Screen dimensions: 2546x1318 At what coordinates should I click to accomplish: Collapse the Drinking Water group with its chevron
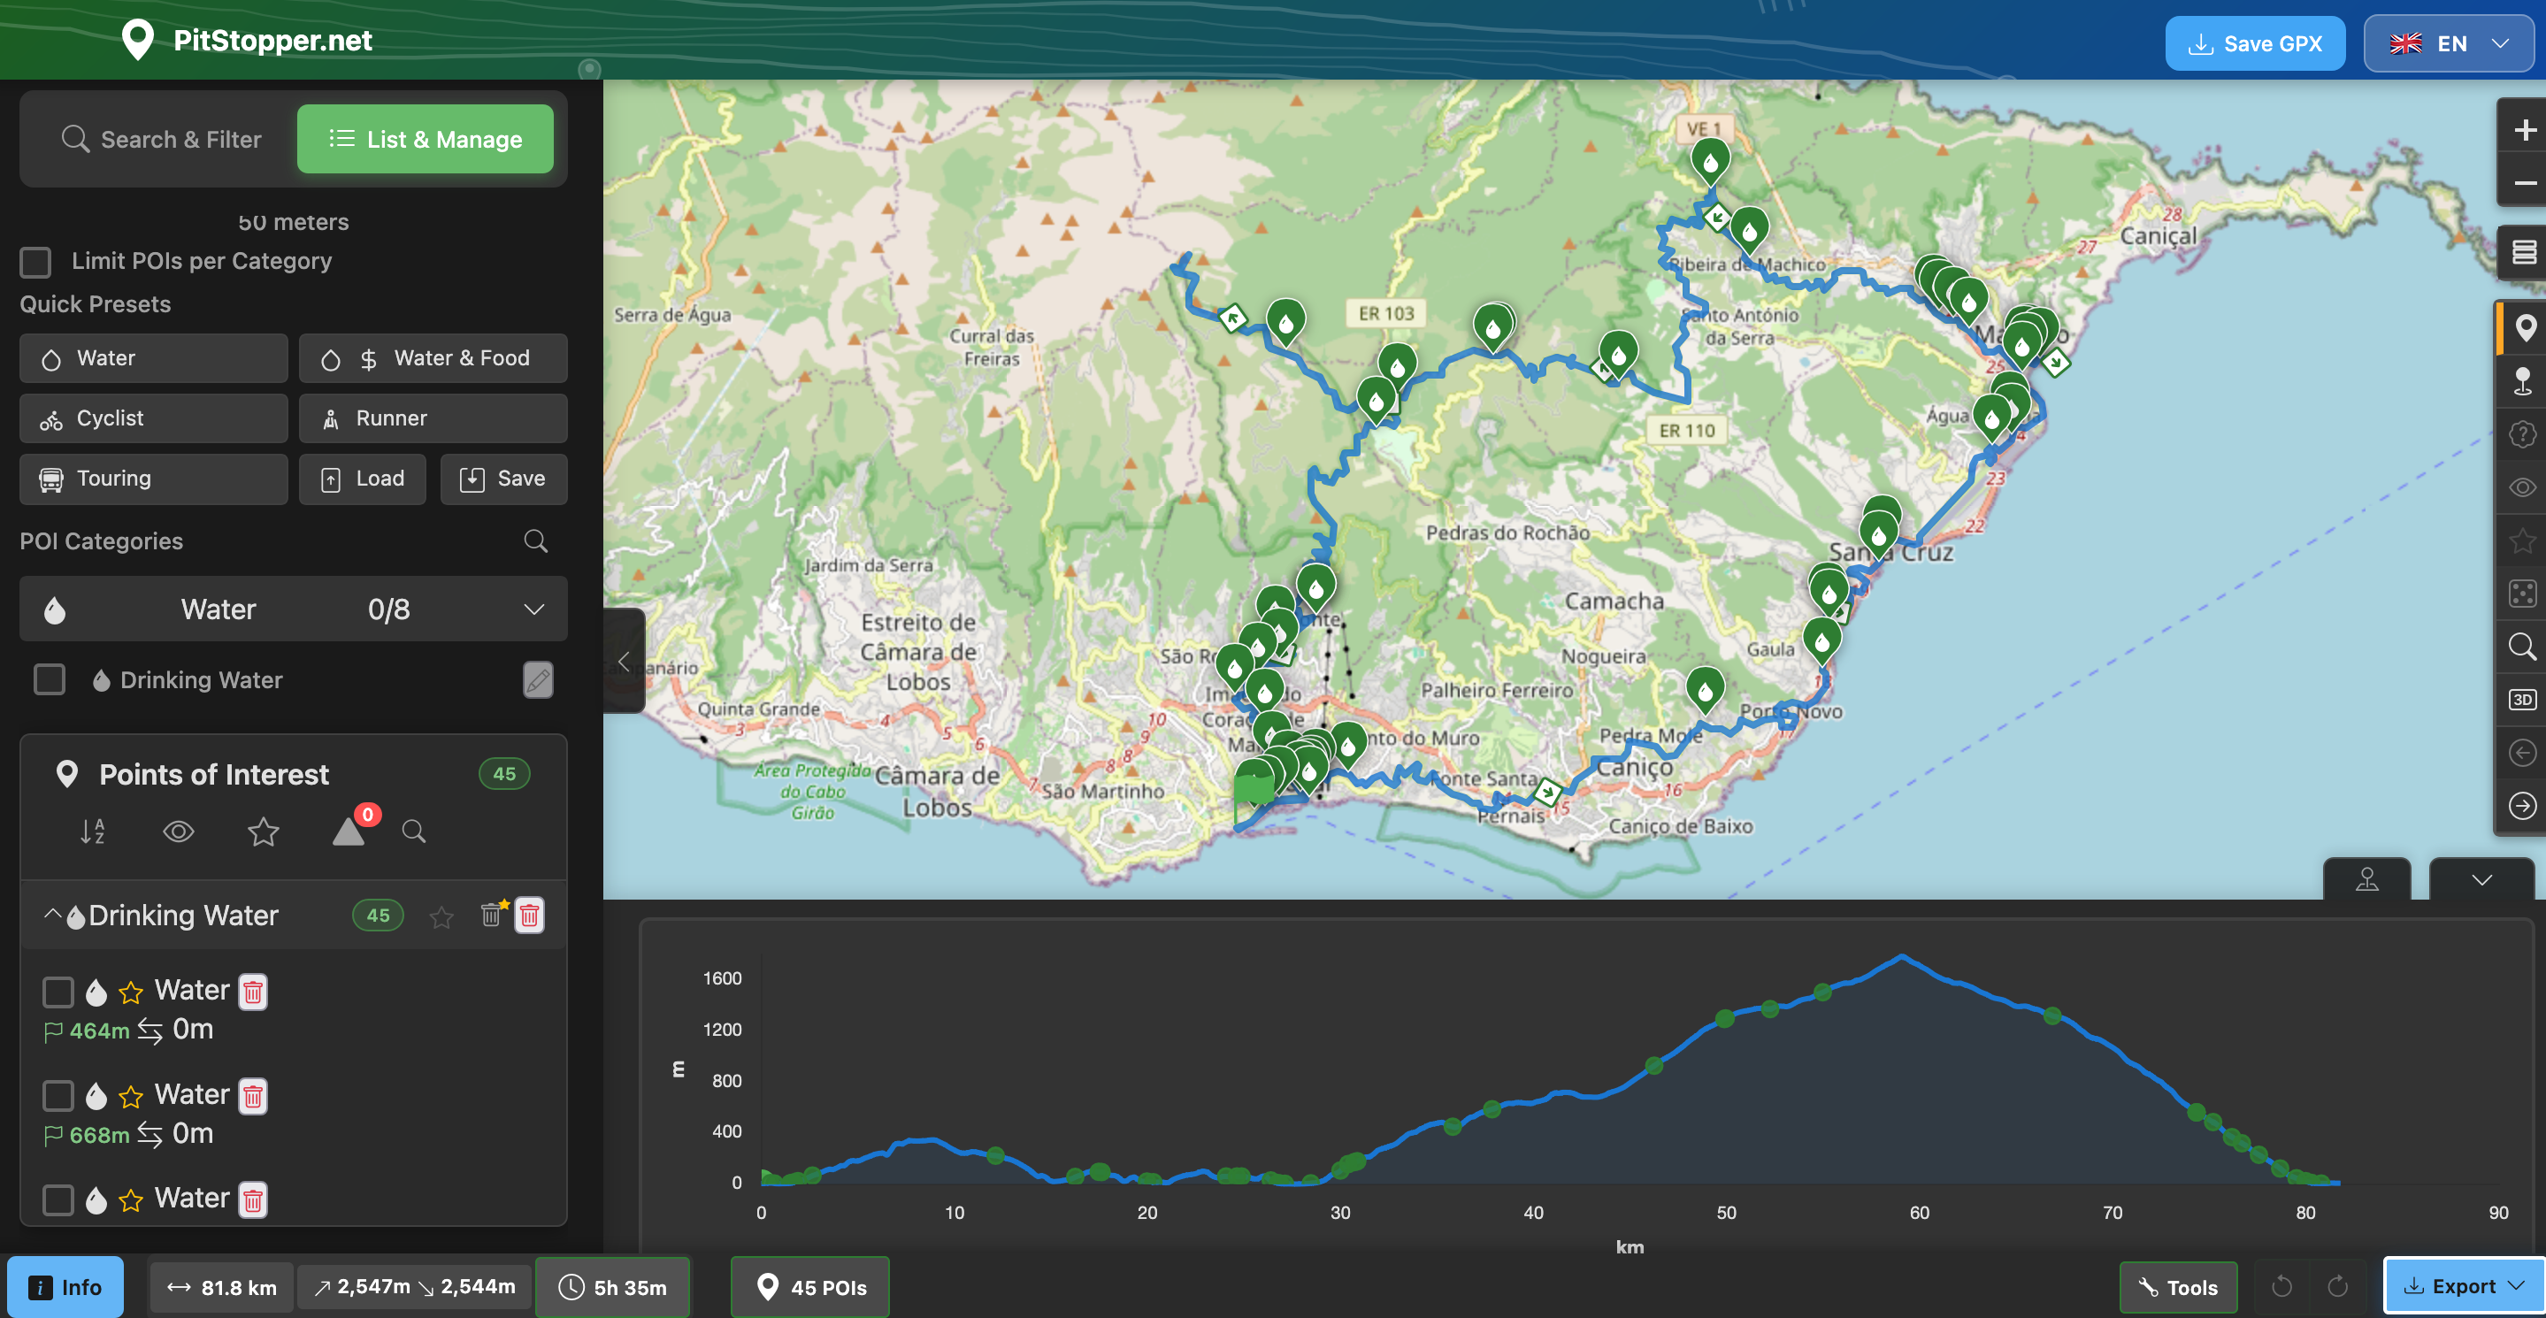click(x=53, y=915)
